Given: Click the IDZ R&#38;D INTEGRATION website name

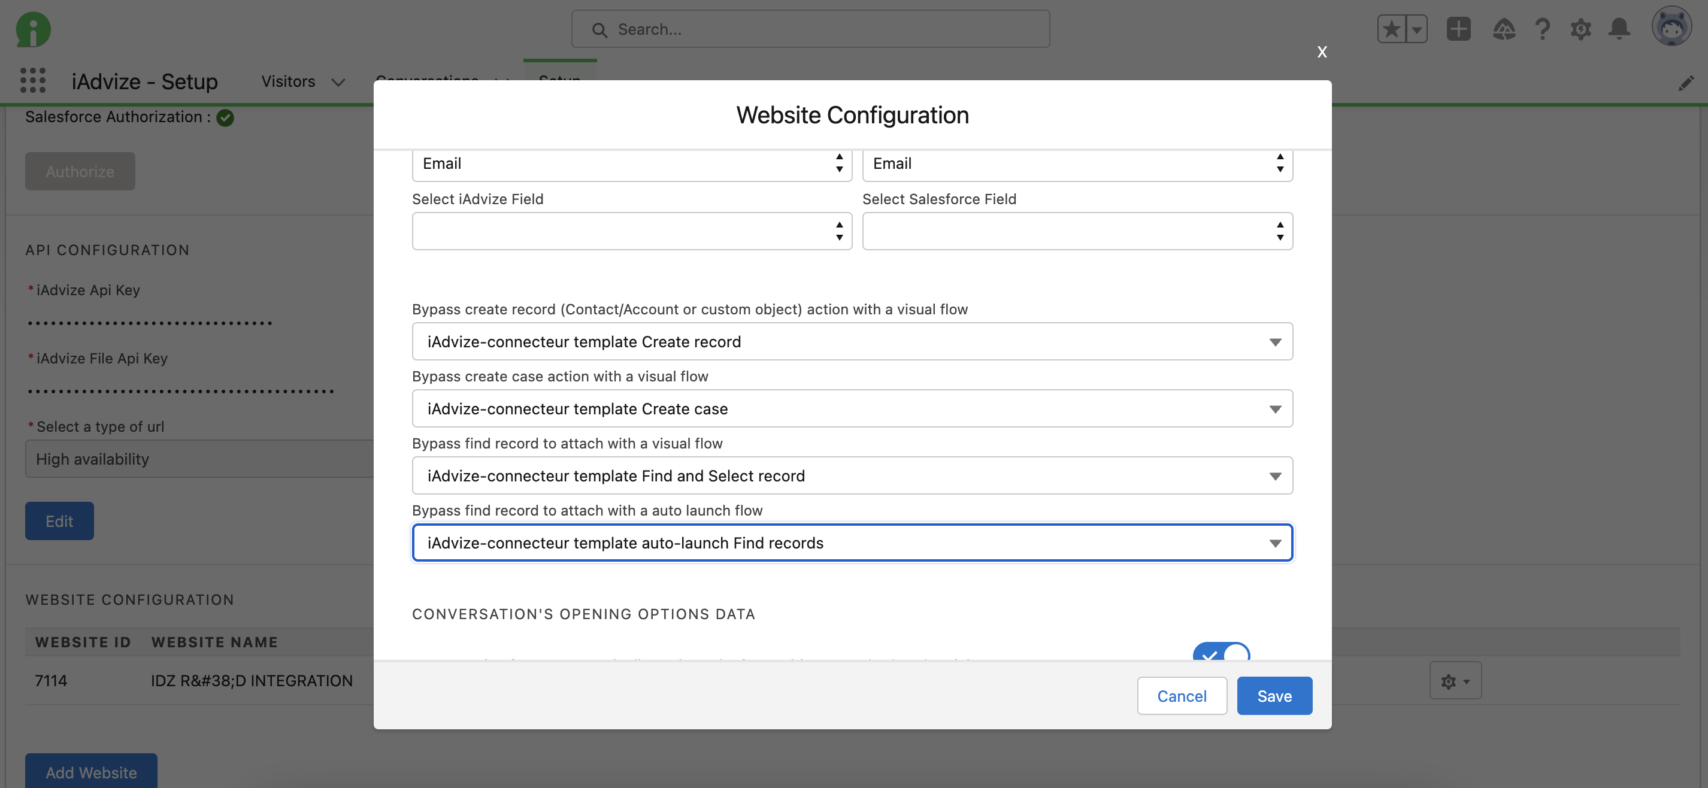Looking at the screenshot, I should [x=252, y=681].
